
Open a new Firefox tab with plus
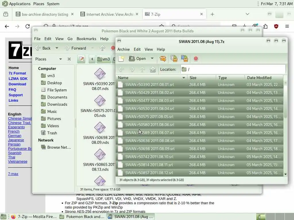pos(212,14)
